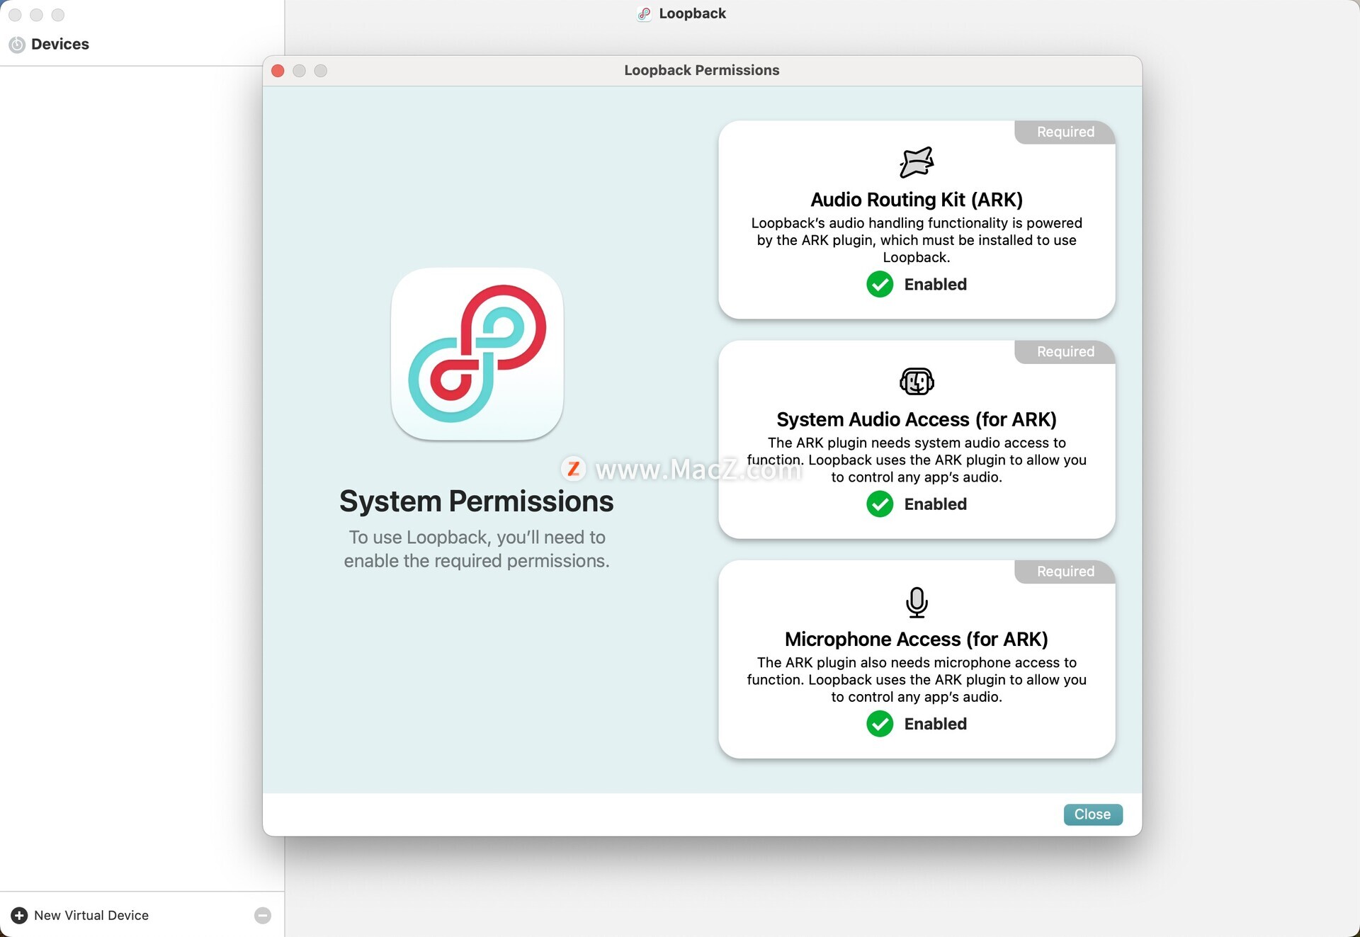Click the 'To use Loopback' description text
The width and height of the screenshot is (1360, 937).
click(477, 549)
